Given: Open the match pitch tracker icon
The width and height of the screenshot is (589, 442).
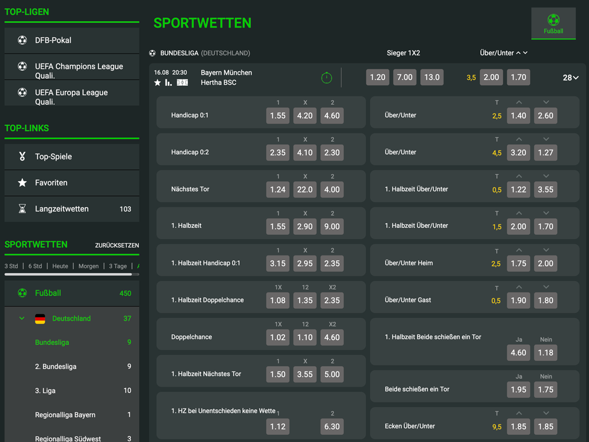Looking at the screenshot, I should (182, 82).
